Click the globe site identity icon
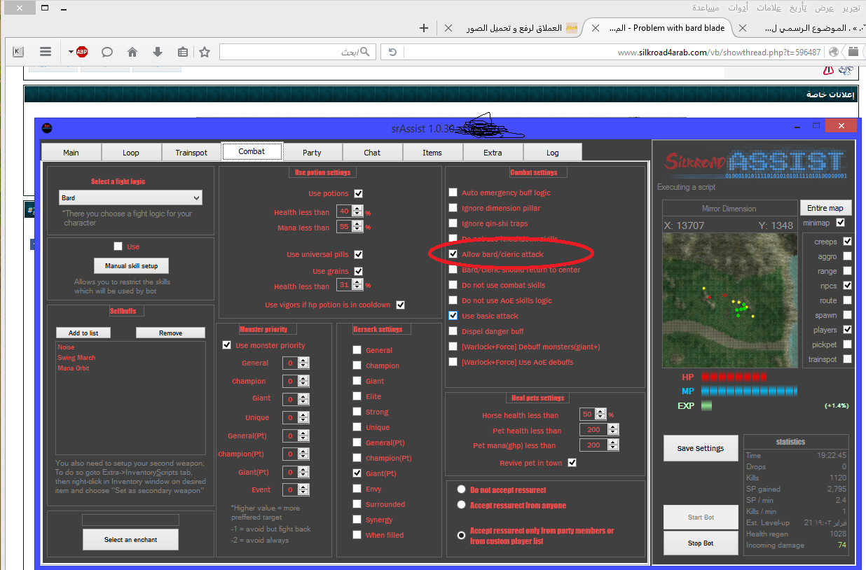Screen dimensions: 866x570 pyautogui.click(x=834, y=52)
